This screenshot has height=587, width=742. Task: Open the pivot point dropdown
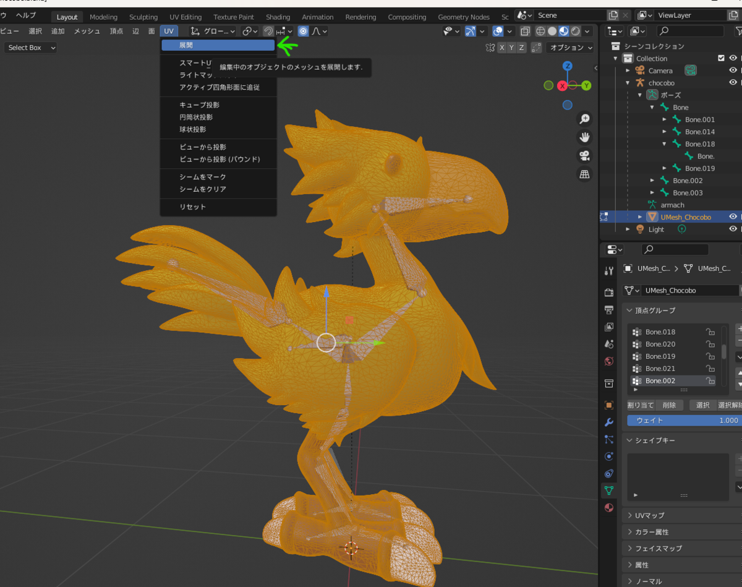(250, 31)
